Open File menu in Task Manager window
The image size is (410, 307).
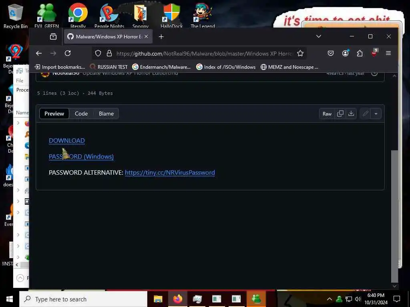pos(20,81)
